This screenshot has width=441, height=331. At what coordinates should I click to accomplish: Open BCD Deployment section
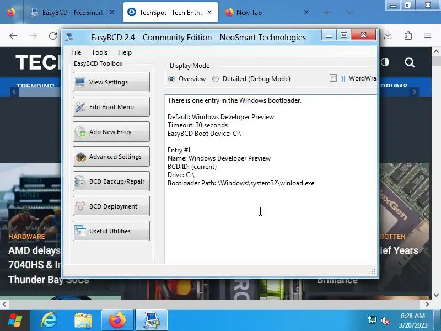(x=111, y=206)
